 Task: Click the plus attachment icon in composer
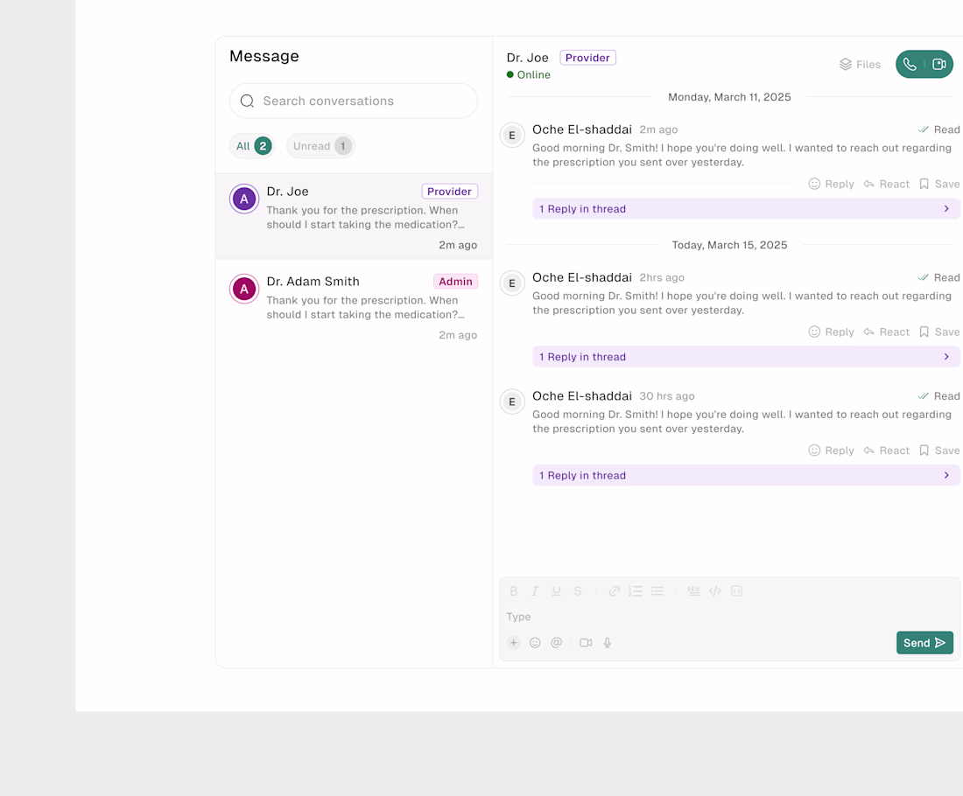pyautogui.click(x=513, y=643)
